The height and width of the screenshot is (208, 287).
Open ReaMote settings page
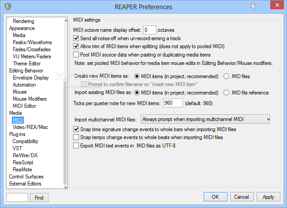pyautogui.click(x=22, y=170)
